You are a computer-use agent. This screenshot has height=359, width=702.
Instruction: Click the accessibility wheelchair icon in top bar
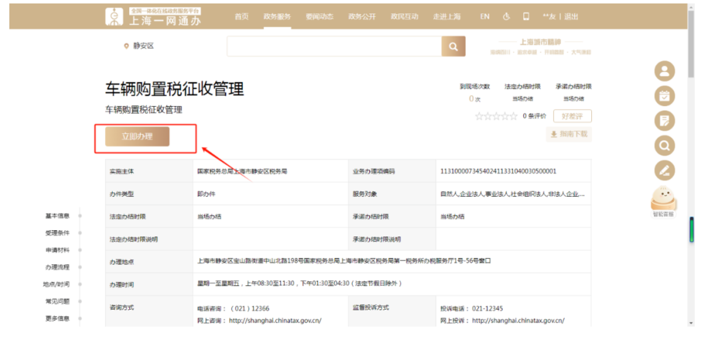click(506, 16)
